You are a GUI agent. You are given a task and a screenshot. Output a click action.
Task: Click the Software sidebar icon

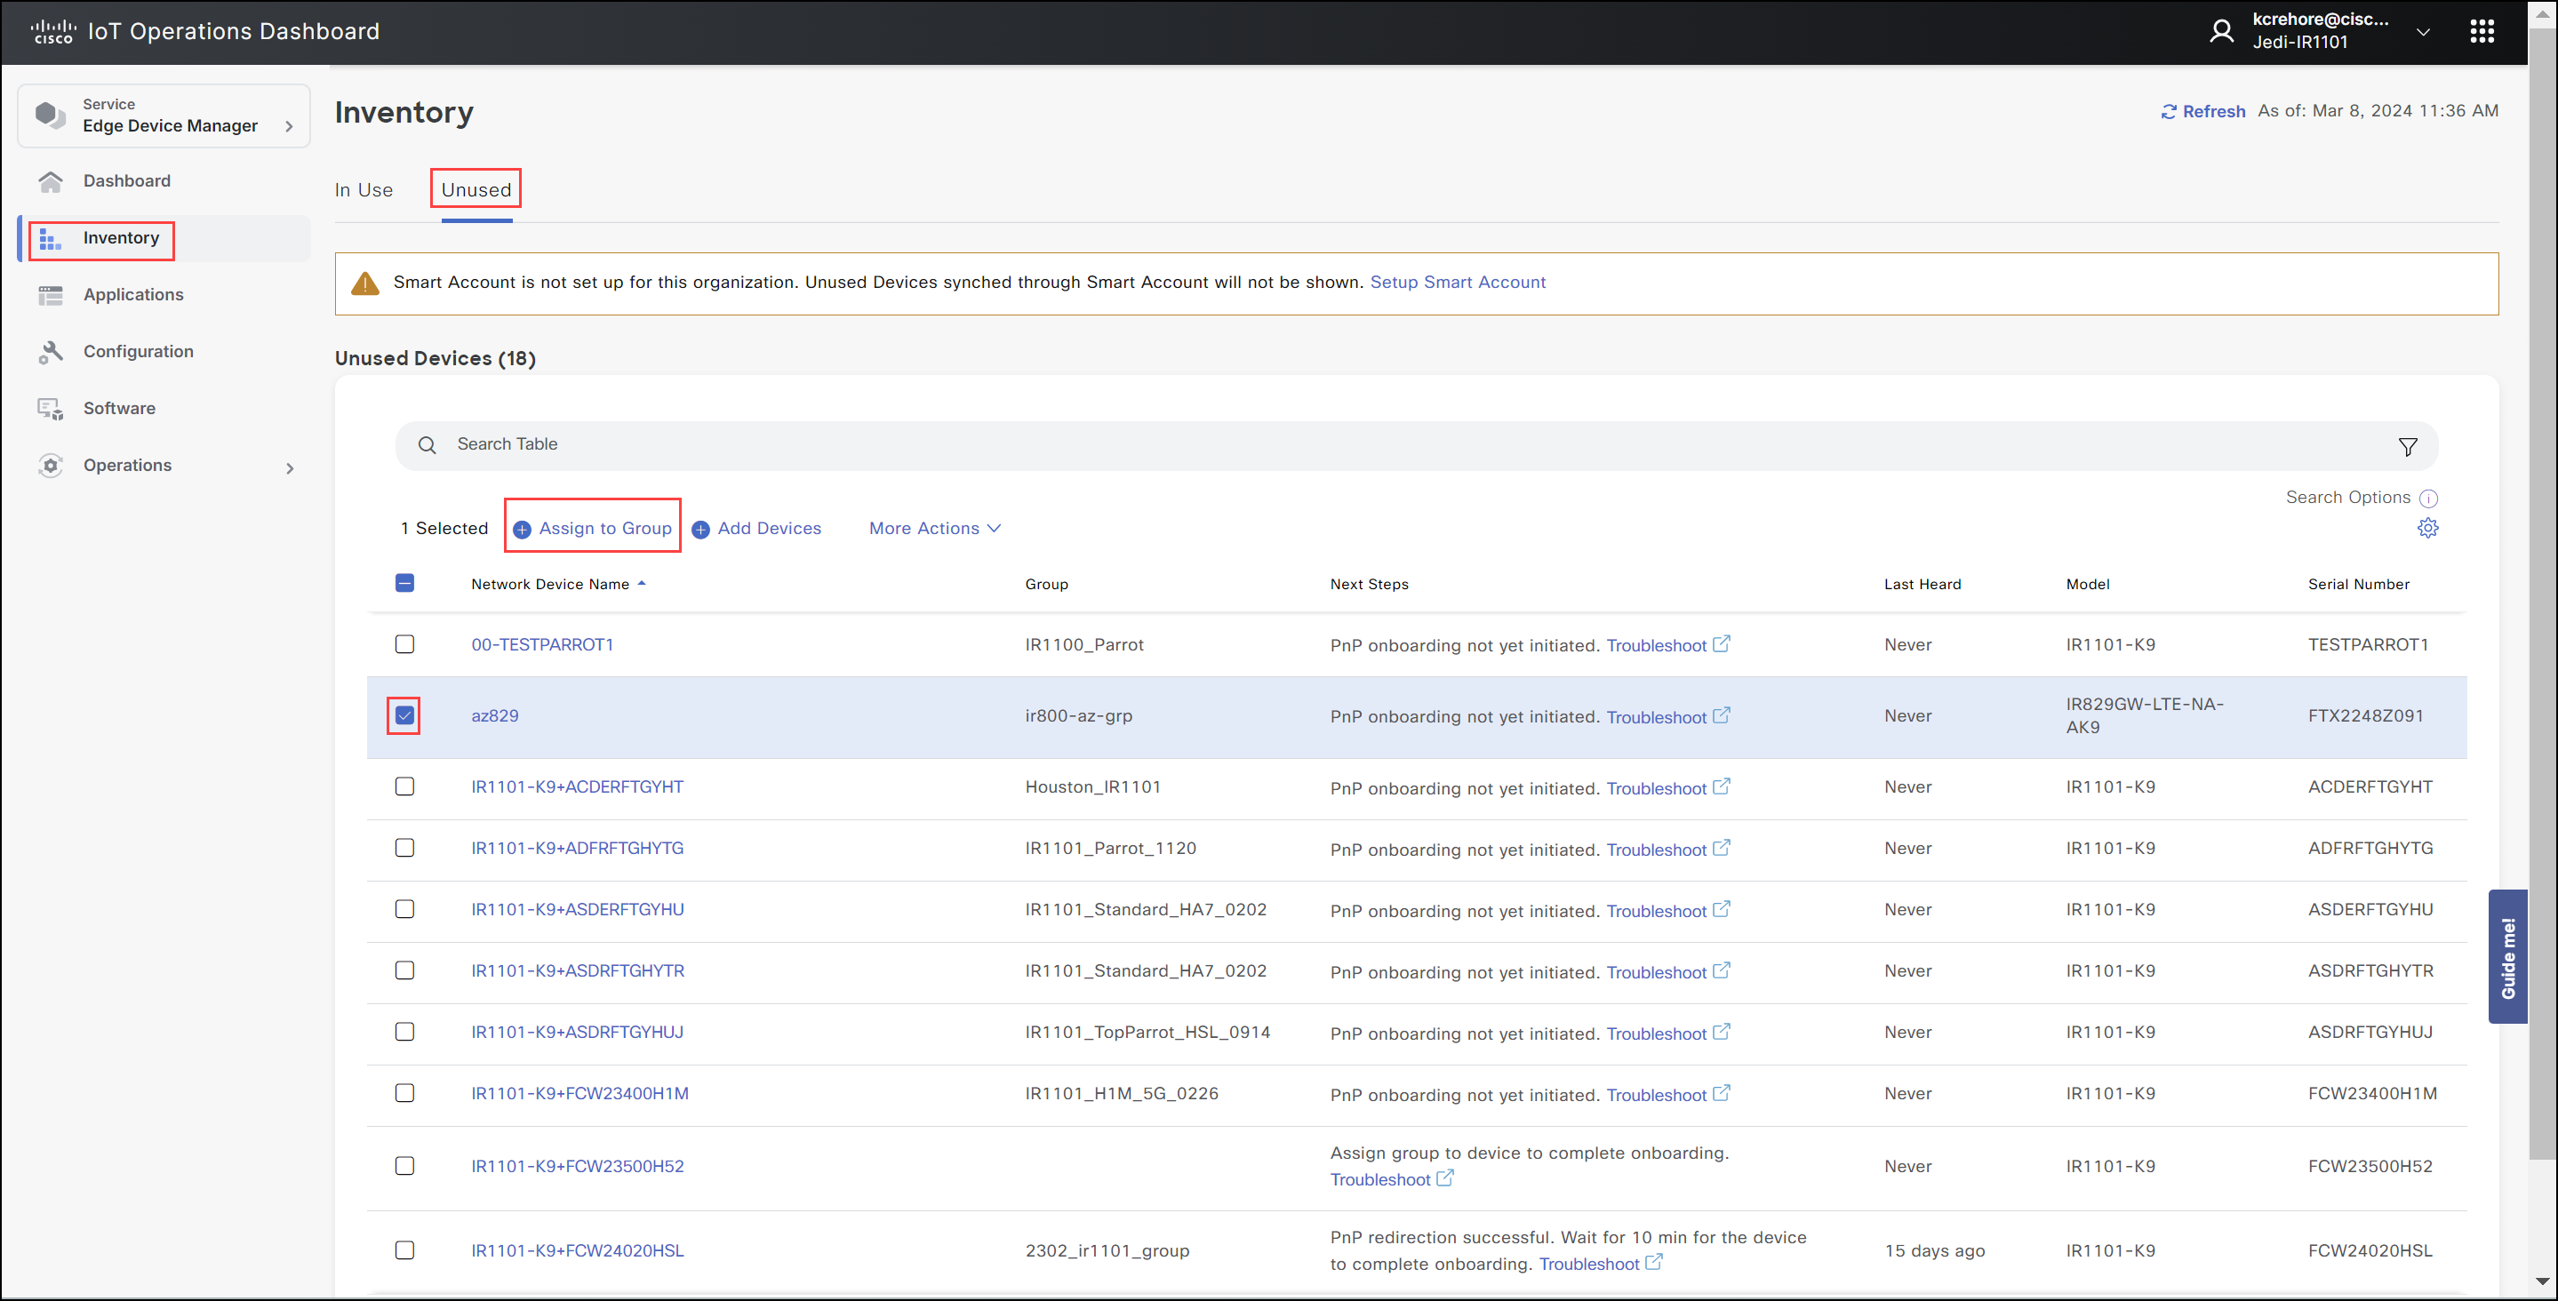[x=51, y=408]
